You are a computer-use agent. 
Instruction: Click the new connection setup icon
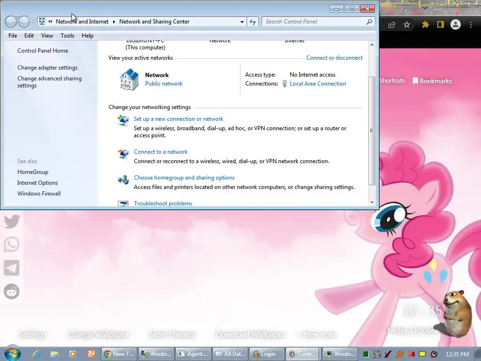point(124,121)
